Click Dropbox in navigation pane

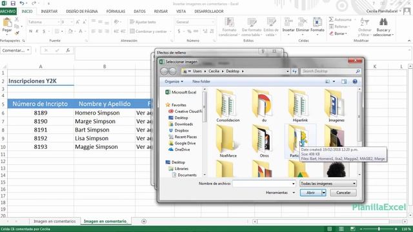click(181, 130)
